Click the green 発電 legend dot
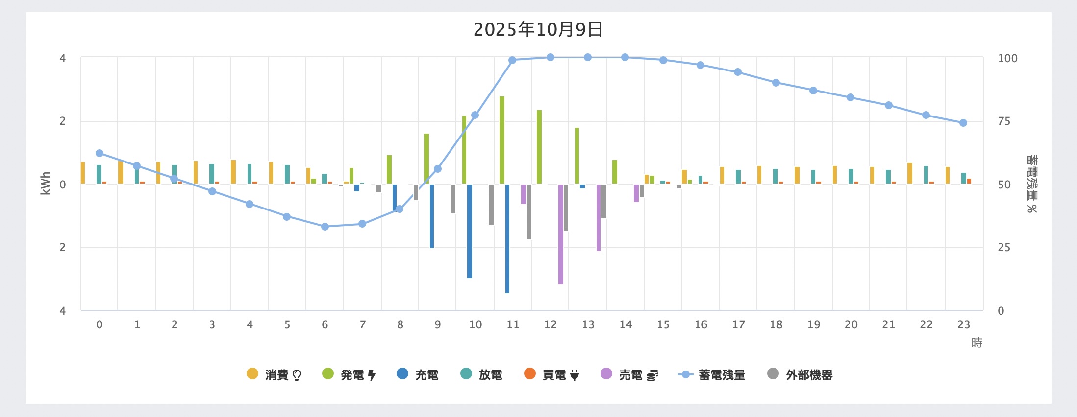The image size is (1077, 417). pos(328,374)
